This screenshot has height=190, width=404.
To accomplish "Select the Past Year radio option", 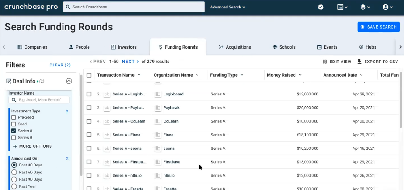I will 14,186.
